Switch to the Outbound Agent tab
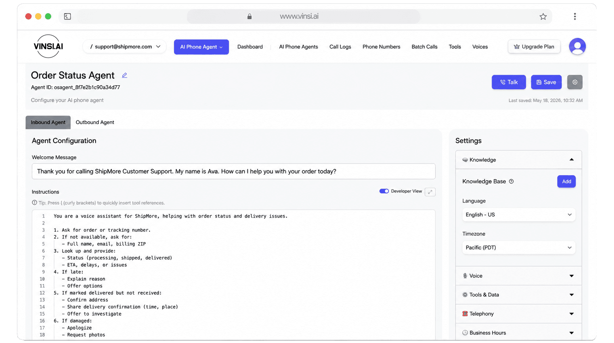 pyautogui.click(x=95, y=122)
